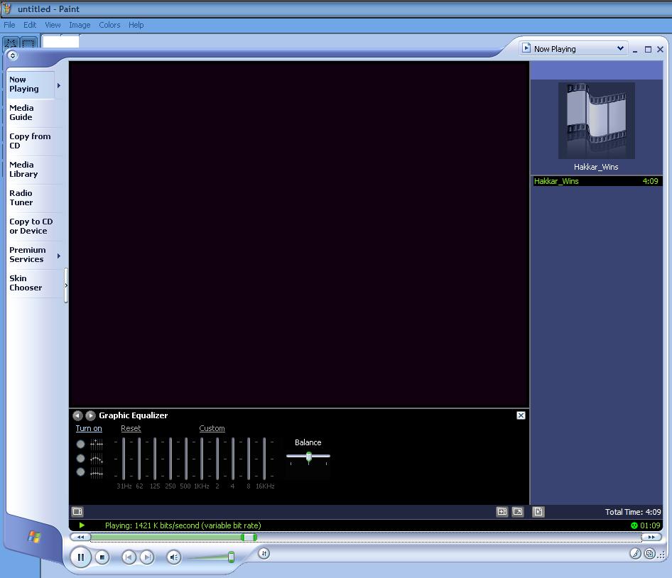Screen dimensions: 672x578
Task: Select the independent sliders radio option
Action: [x=80, y=444]
